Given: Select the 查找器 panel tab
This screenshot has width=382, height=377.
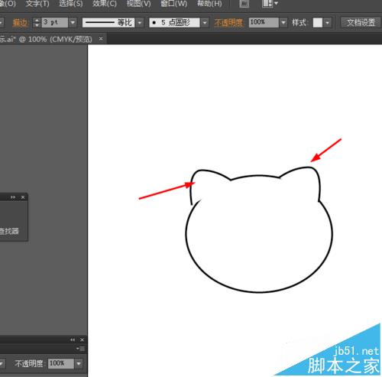Looking at the screenshot, I should coord(9,231).
